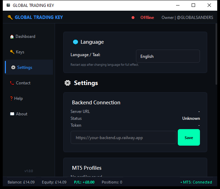Click the Token label
The image size is (220, 189).
pos(76,125)
